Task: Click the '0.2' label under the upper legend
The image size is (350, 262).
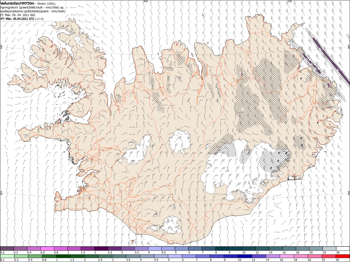Action: 2,252
